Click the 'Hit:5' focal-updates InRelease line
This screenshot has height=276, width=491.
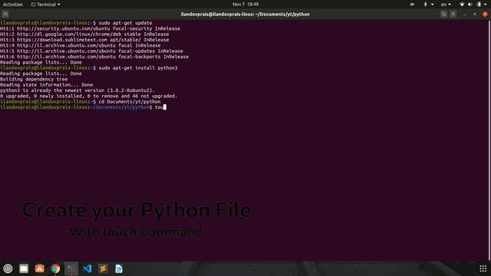[x=91, y=51]
